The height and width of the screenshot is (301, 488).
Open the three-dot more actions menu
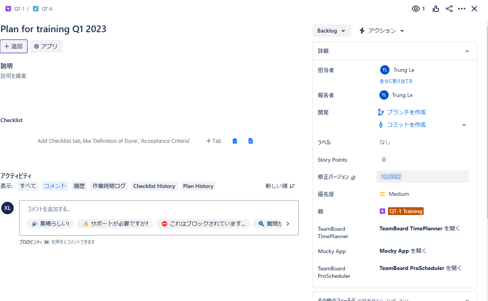[x=462, y=9]
